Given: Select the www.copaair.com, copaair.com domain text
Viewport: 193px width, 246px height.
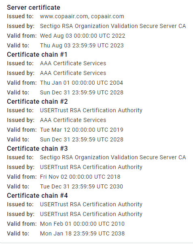Looking at the screenshot, I should tap(82, 16).
